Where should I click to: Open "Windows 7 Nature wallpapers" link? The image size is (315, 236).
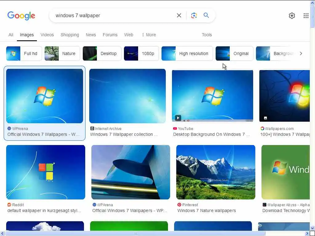pos(206,210)
